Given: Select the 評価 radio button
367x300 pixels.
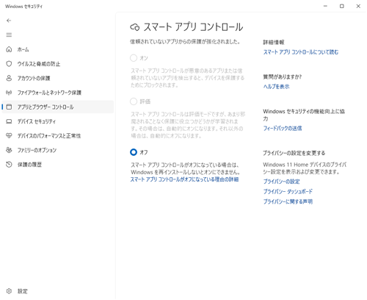Looking at the screenshot, I should 134,101.
